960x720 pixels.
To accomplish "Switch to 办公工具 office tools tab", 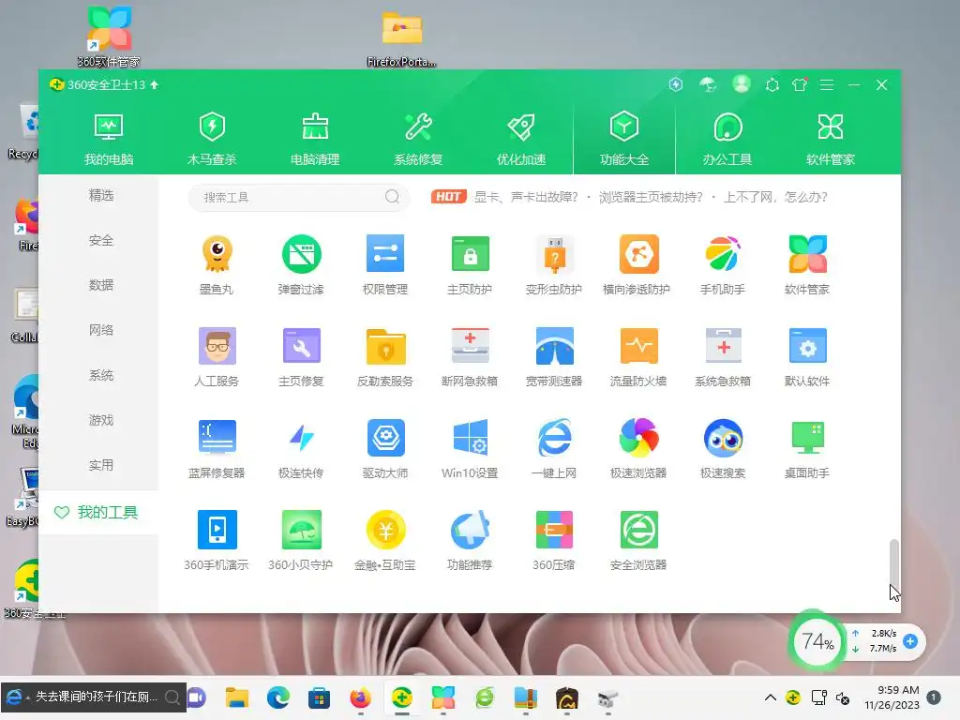I will point(727,140).
